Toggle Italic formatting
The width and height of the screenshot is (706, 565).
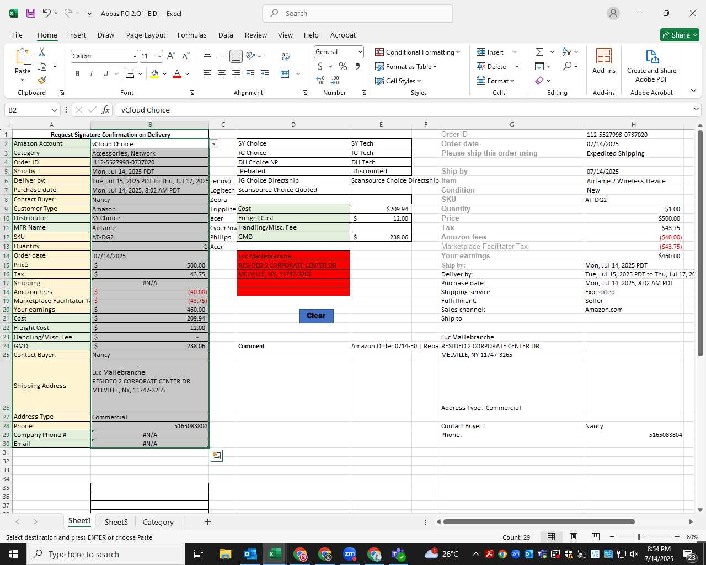point(91,73)
